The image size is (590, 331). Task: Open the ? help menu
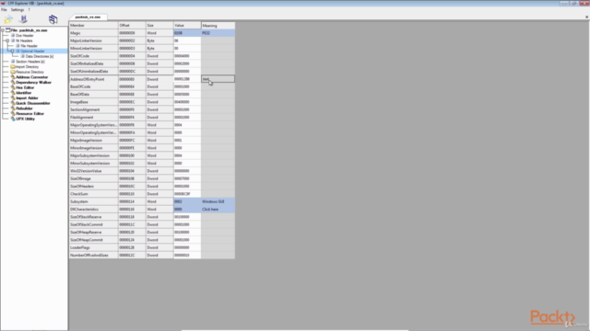(x=29, y=10)
